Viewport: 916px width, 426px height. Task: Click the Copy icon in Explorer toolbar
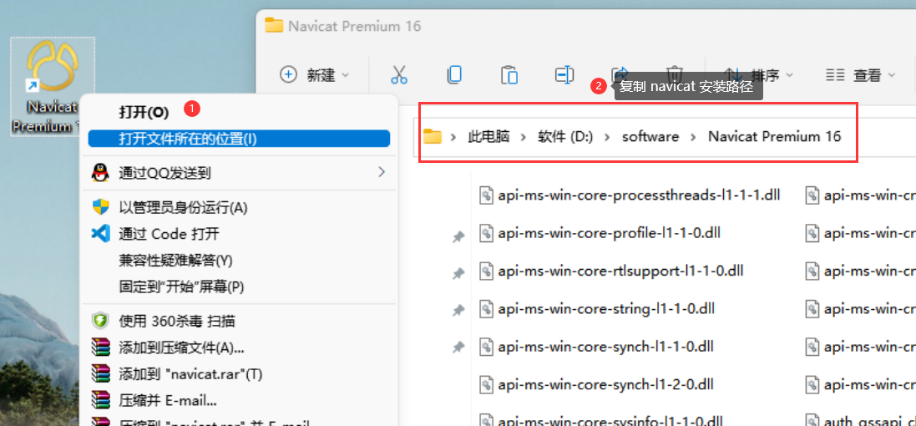454,75
